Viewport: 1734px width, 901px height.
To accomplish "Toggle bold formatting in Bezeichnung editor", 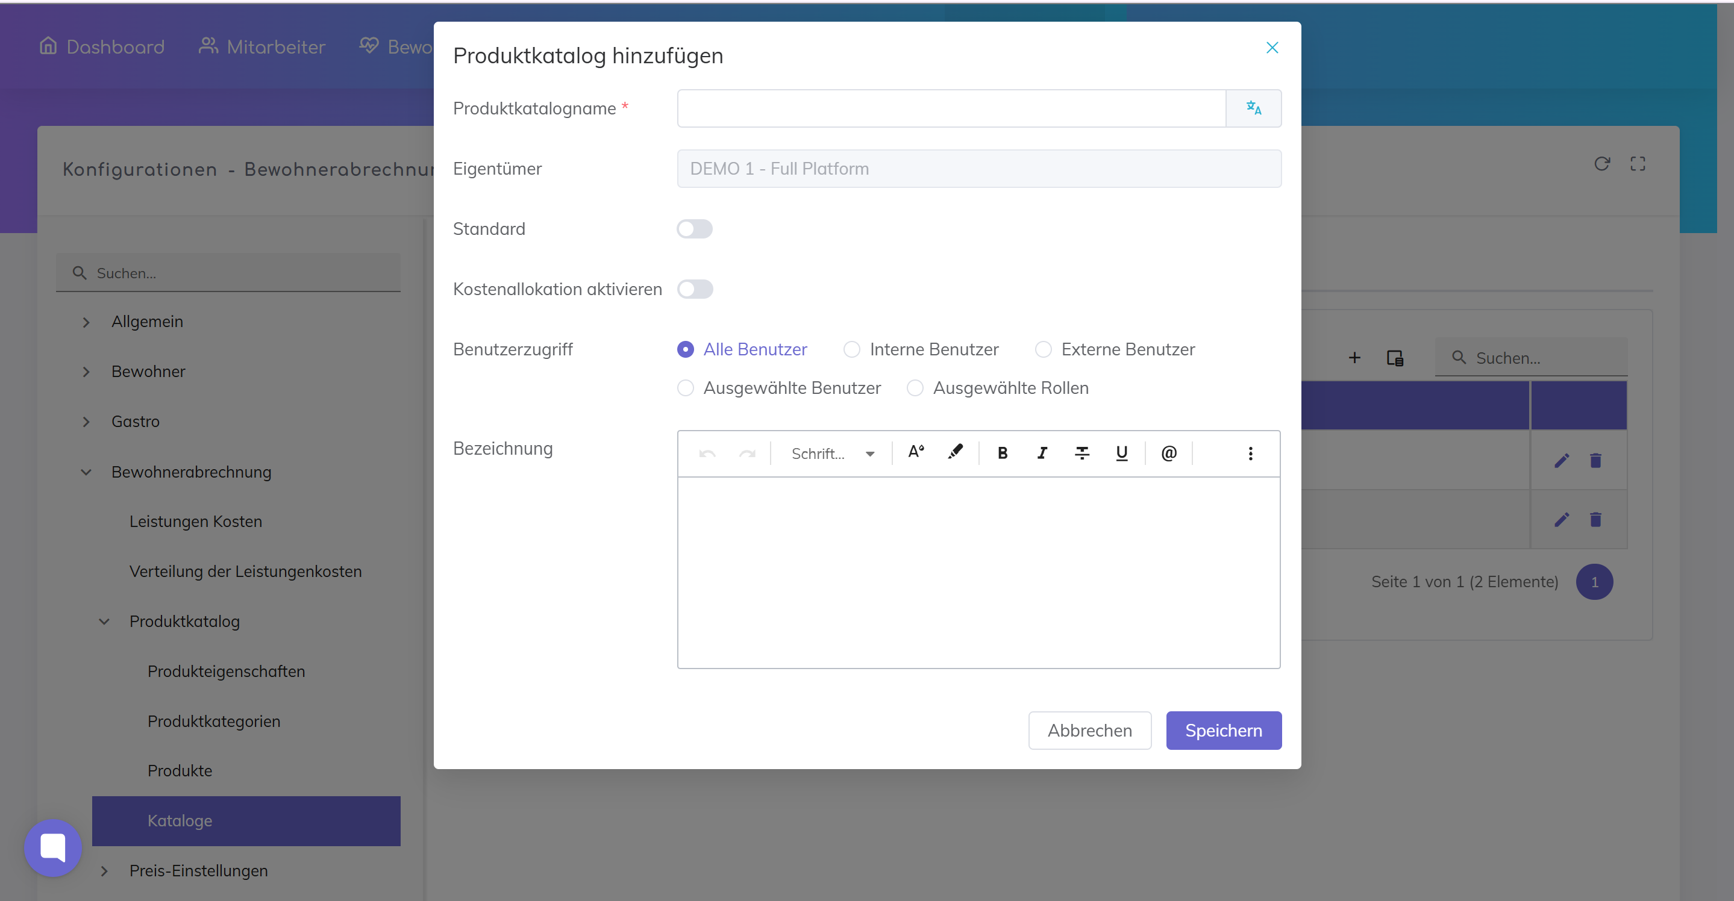I will click(x=1001, y=453).
